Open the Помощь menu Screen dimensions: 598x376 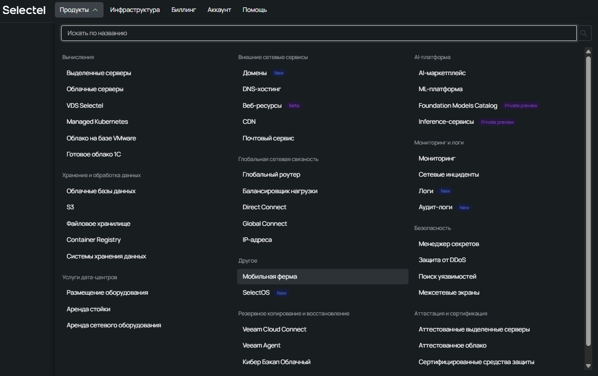pyautogui.click(x=255, y=10)
